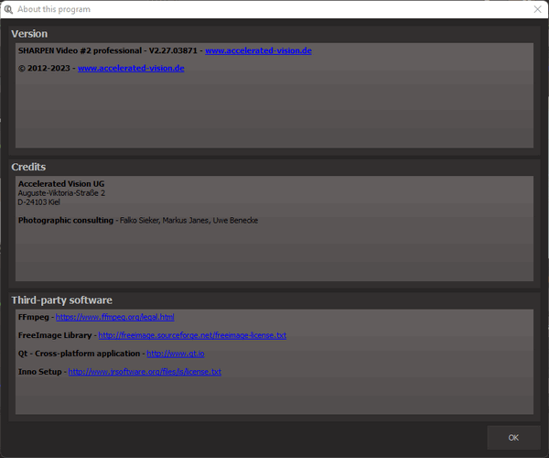Click the Qt - Cross-platform application label
The image size is (549, 458).
pos(79,354)
